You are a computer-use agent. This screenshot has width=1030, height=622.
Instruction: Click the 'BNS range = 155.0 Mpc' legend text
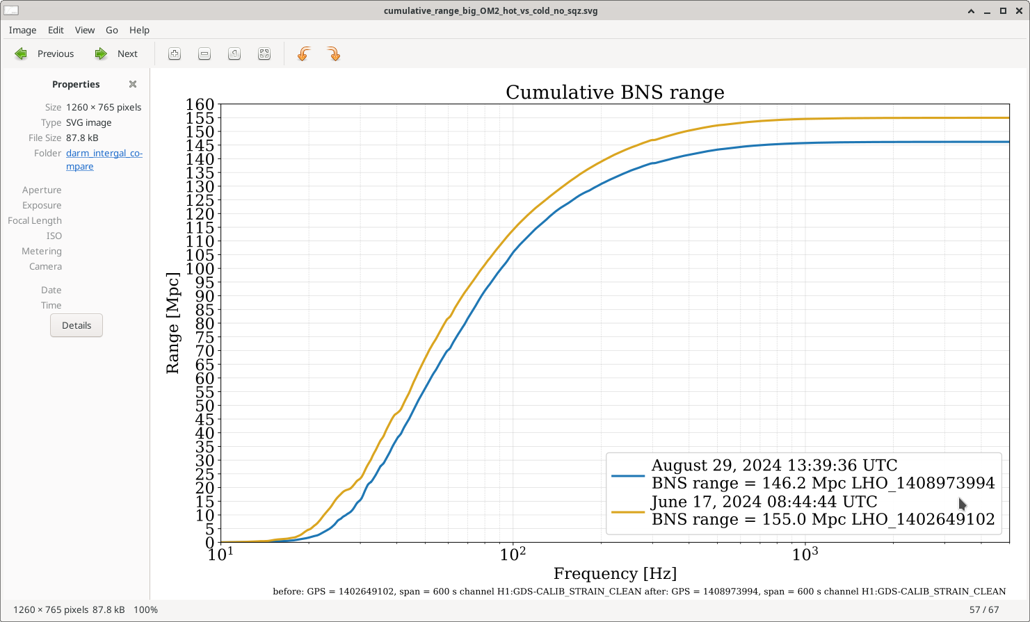pos(748,519)
